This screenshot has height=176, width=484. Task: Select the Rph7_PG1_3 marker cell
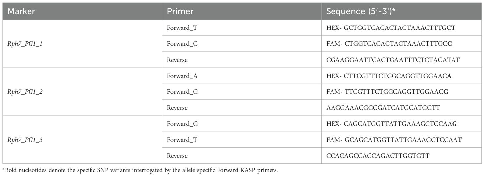pyautogui.click(x=25, y=140)
